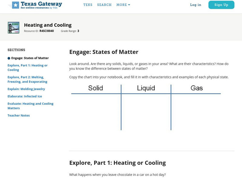Click the Texas Gateway star logo
242x178 pixels.
(15, 5)
